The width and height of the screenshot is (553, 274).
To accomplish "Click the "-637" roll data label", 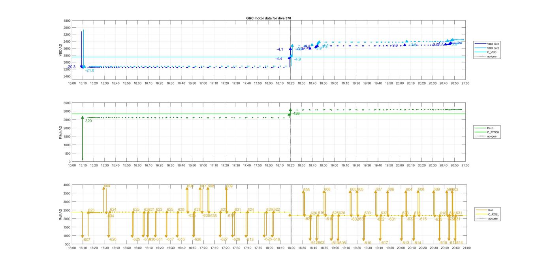I will (231, 216).
